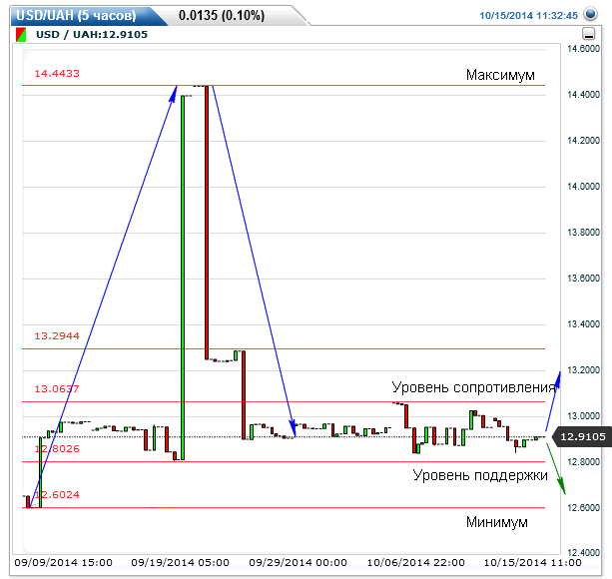Click the timestamp 10/15/2014 11:32:45
Screen dimensions: 612x579
tap(528, 16)
